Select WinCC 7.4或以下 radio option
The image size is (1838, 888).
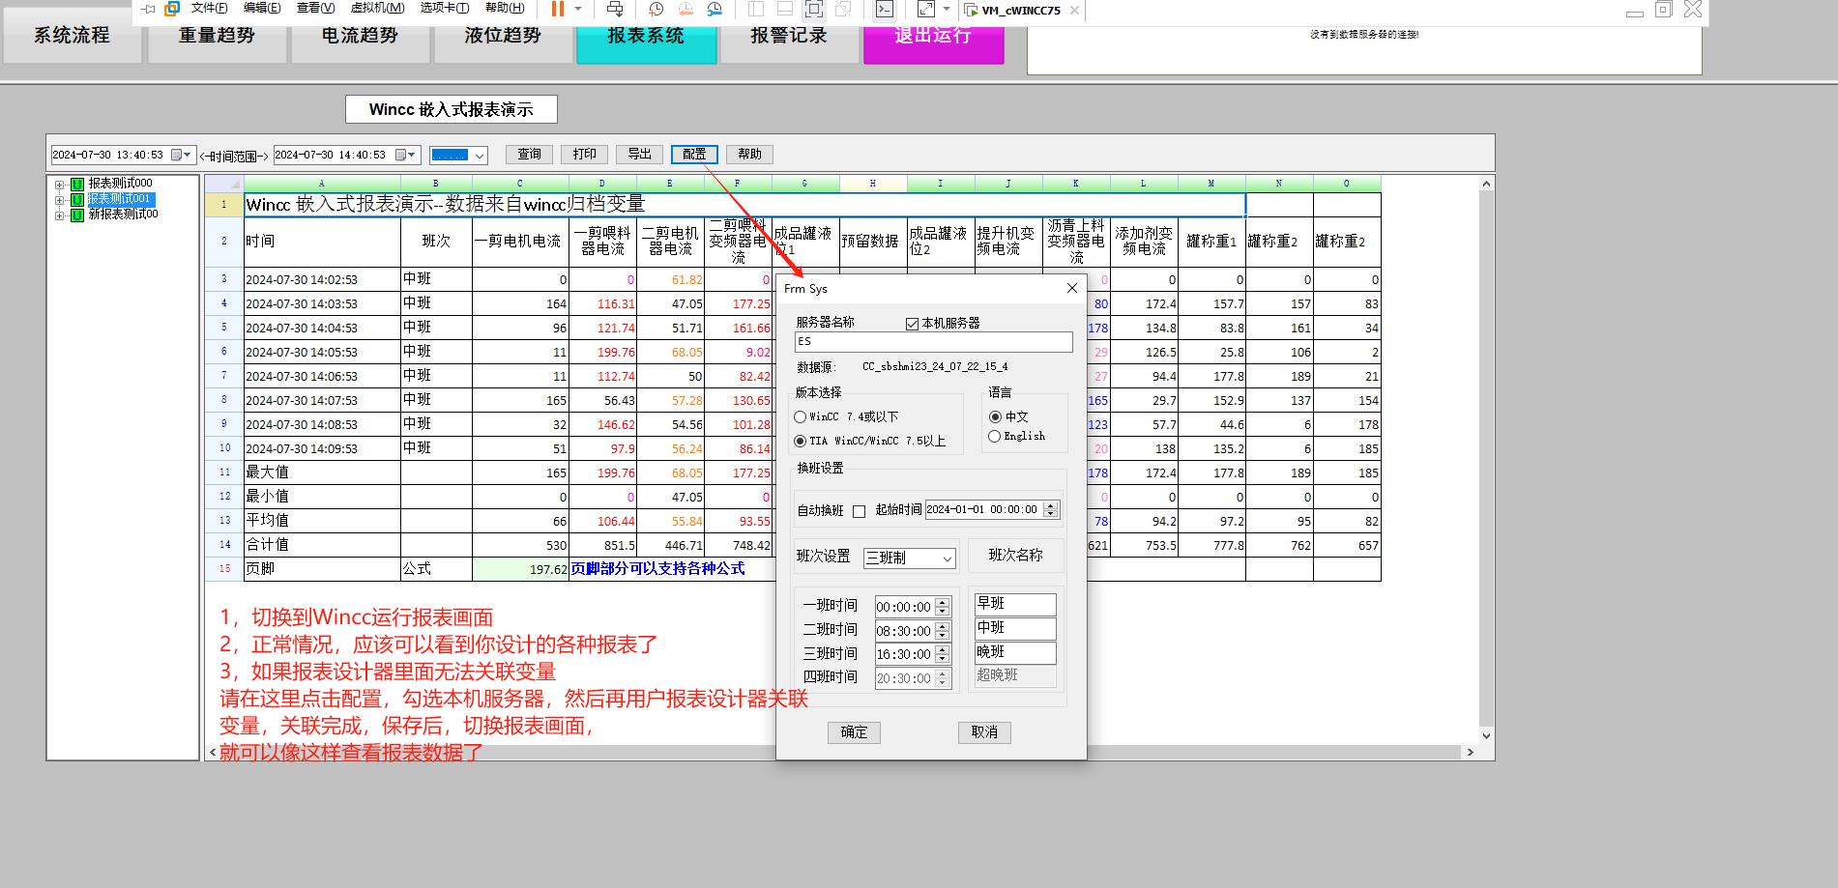click(801, 417)
